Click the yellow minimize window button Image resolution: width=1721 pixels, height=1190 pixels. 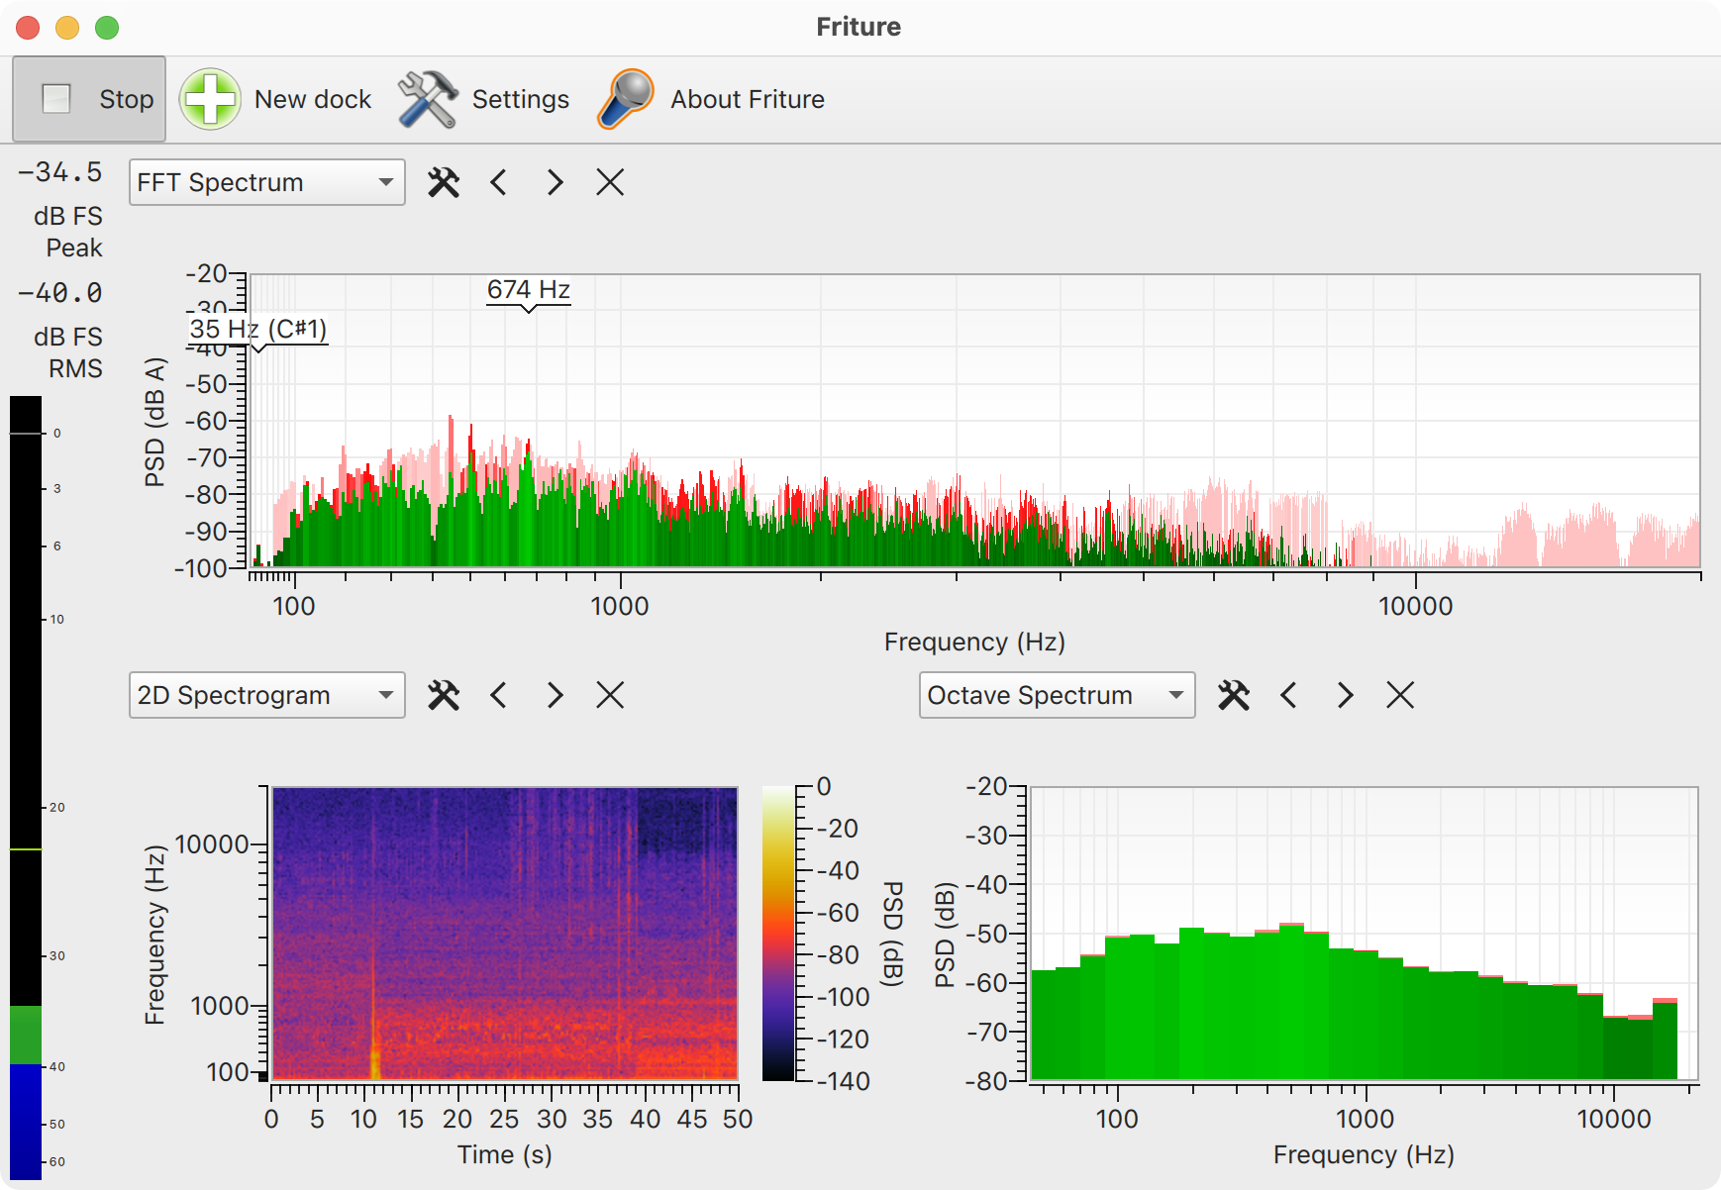[67, 28]
